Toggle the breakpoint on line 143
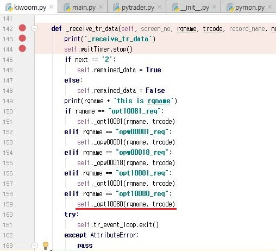This screenshot has height=251, width=276. point(22,39)
